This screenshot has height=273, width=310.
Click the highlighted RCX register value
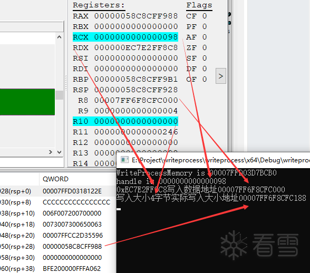[x=136, y=37]
